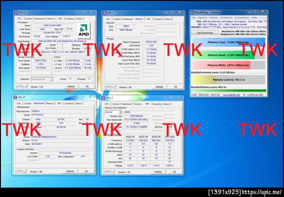Click the memory Type value DDR3
The height and width of the screenshot is (197, 284).
126,26
